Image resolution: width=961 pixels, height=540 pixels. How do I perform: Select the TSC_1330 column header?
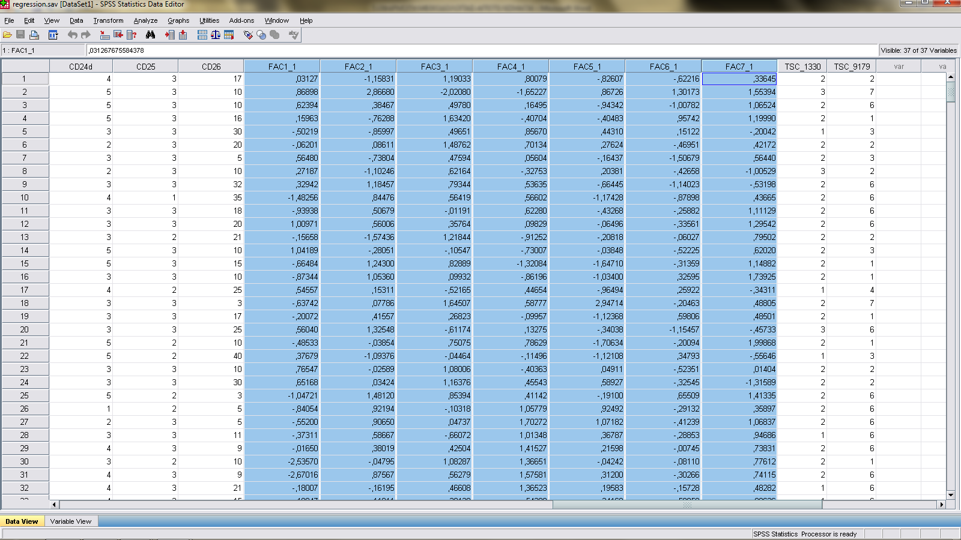(x=802, y=67)
